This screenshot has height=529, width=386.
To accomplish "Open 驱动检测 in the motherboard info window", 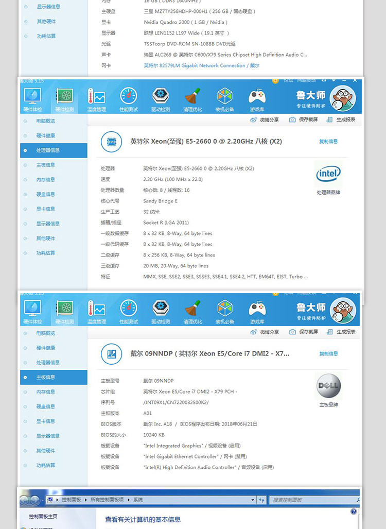I will tap(161, 312).
